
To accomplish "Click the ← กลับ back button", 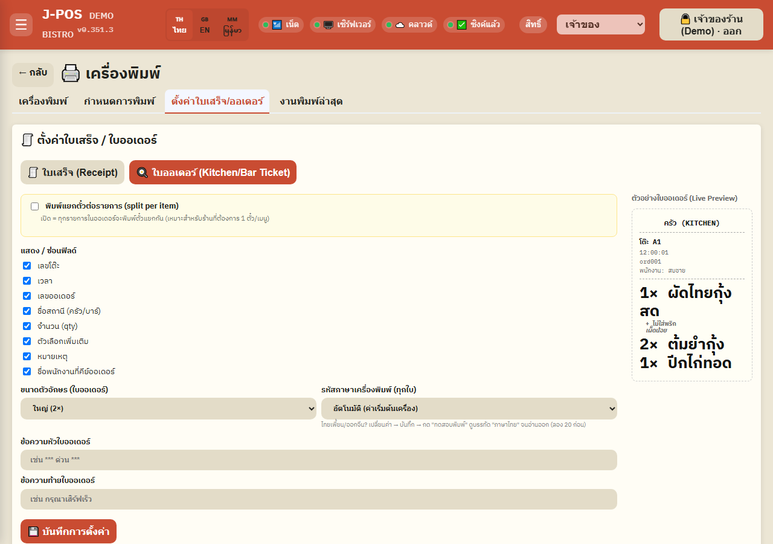I will point(33,73).
